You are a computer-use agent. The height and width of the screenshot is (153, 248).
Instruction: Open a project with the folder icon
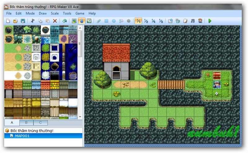(15, 21)
